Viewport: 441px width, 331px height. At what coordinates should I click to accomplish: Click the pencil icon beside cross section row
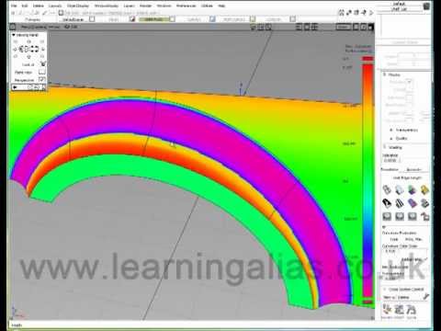coord(425,297)
